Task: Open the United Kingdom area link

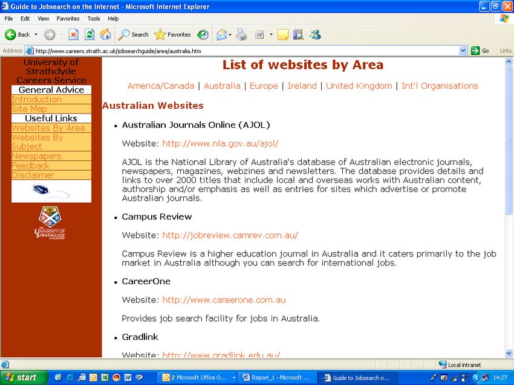Action: [x=359, y=86]
